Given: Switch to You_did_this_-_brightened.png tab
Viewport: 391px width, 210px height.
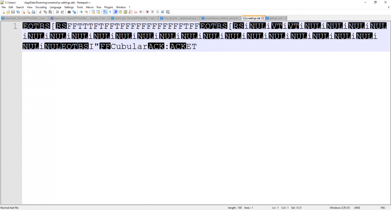Looking at the screenshot, I should tap(180, 18).
